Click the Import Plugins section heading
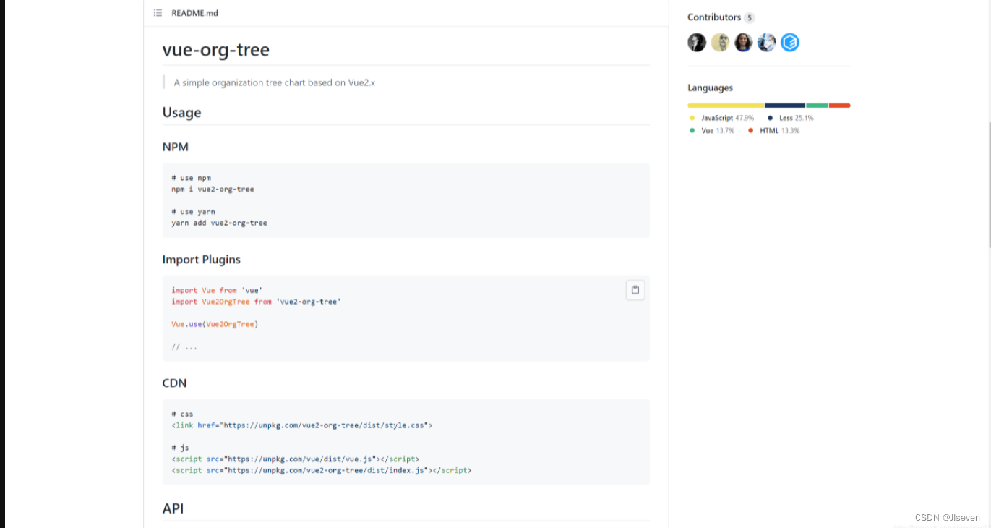 (x=201, y=259)
